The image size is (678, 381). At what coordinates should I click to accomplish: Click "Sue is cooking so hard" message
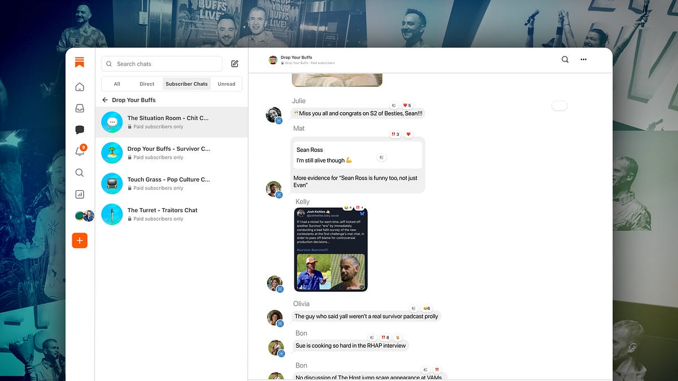click(x=350, y=345)
